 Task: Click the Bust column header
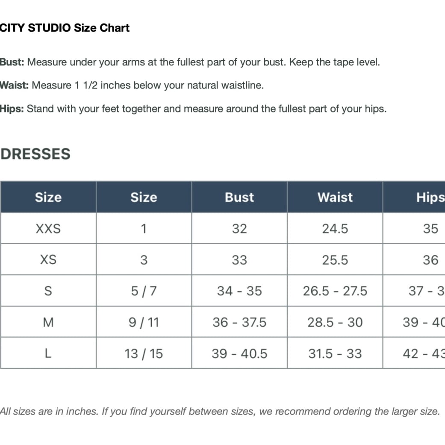(239, 197)
